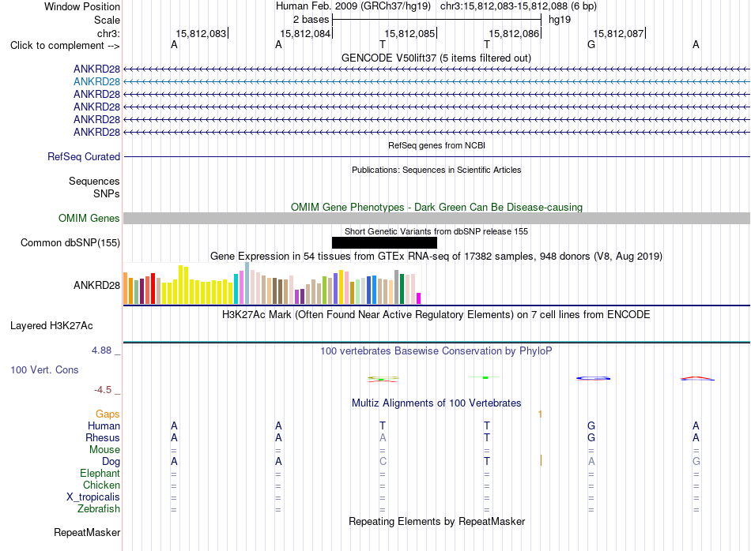Select the Human species row label
Screen dimensions: 751x551
pos(104,425)
